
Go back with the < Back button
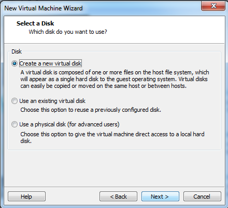(x=118, y=197)
